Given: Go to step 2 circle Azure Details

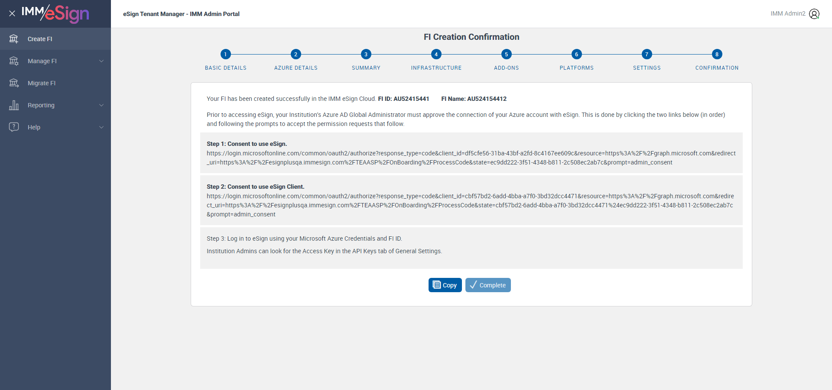Looking at the screenshot, I should [x=296, y=54].
